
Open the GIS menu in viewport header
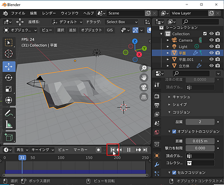tap(109, 30)
